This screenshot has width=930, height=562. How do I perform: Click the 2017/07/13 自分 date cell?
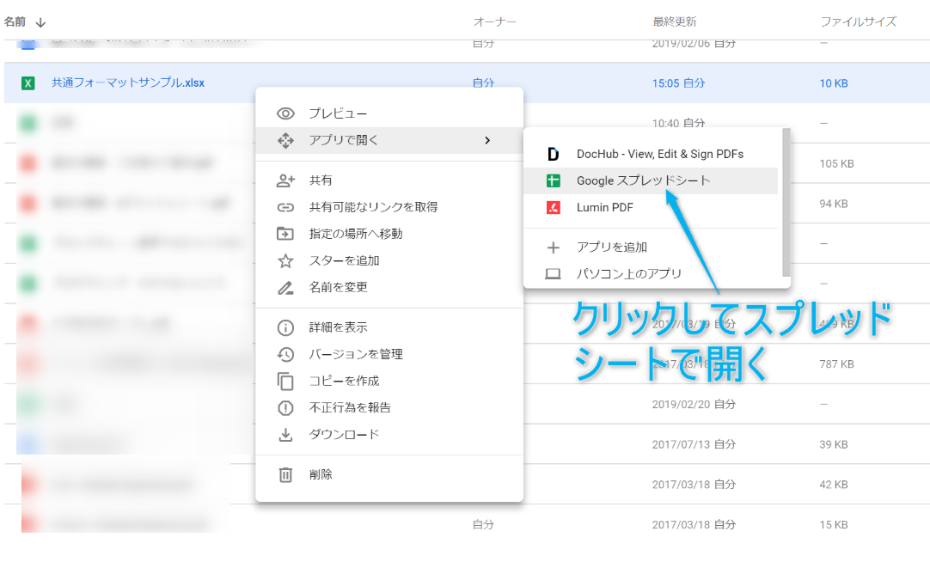tap(694, 444)
